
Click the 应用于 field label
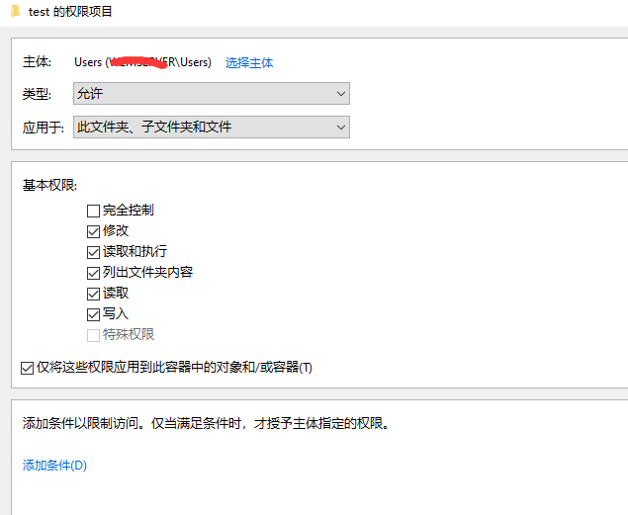click(x=44, y=127)
